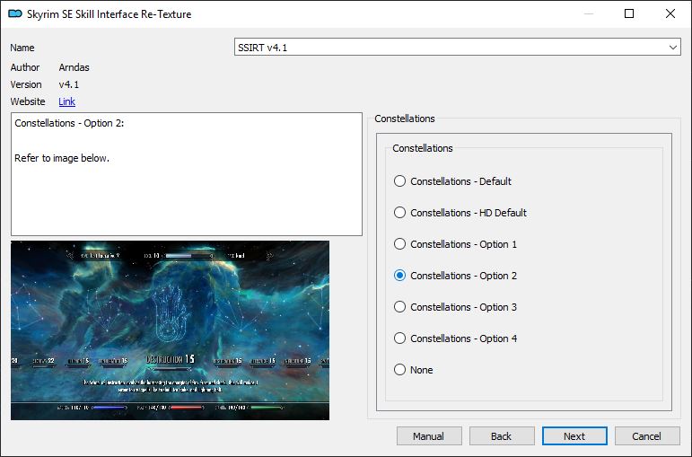Click the Destruction skill preview image
Image resolution: width=692 pixels, height=457 pixels.
(170, 330)
